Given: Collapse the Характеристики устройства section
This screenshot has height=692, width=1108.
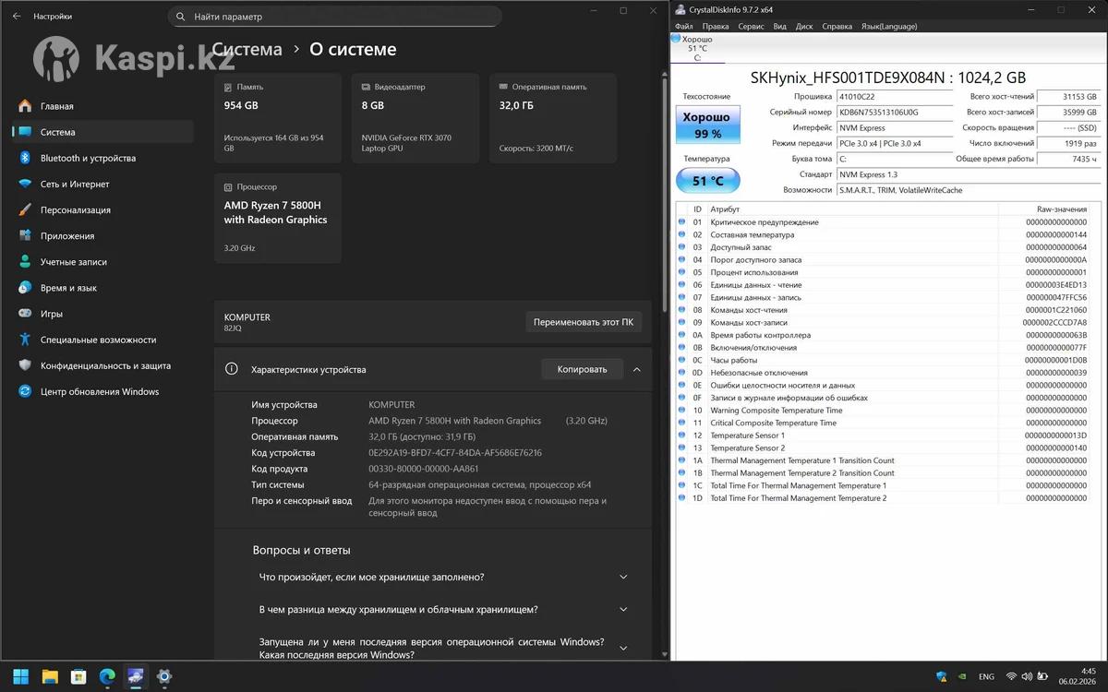Looking at the screenshot, I should click(636, 370).
